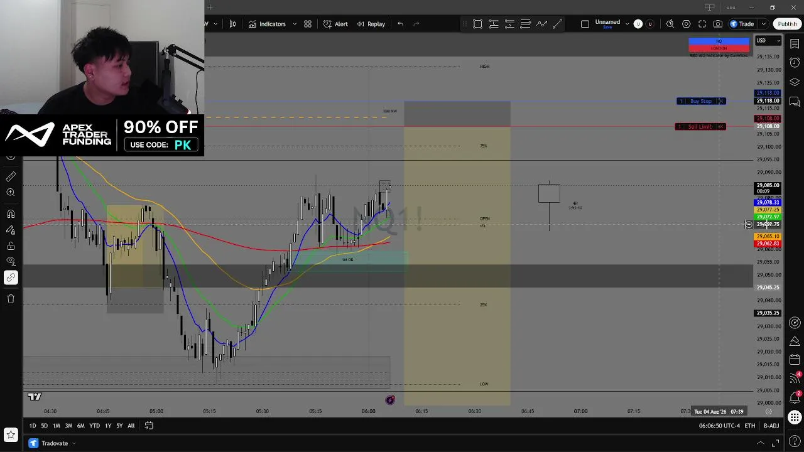Open the layout setup square icon
Image resolution: width=804 pixels, height=452 pixels.
(x=585, y=24)
